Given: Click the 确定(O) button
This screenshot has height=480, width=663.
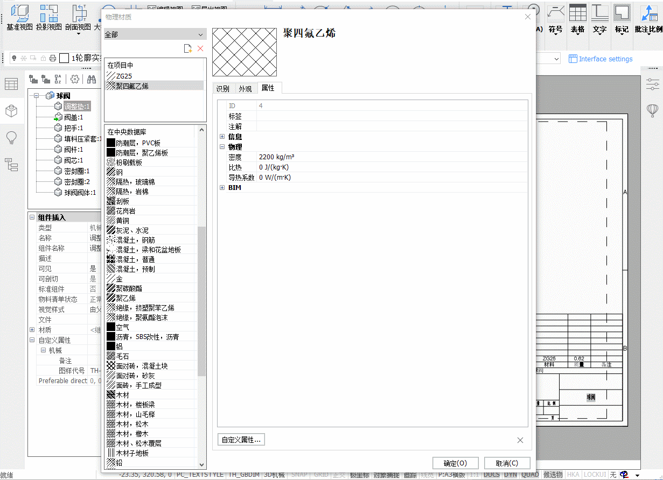Looking at the screenshot, I should coord(455,463).
